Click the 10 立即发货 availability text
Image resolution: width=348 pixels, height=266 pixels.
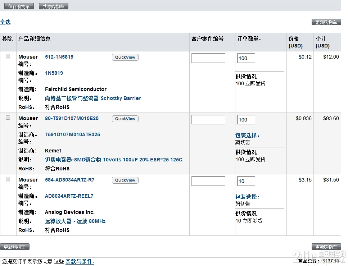(249, 221)
